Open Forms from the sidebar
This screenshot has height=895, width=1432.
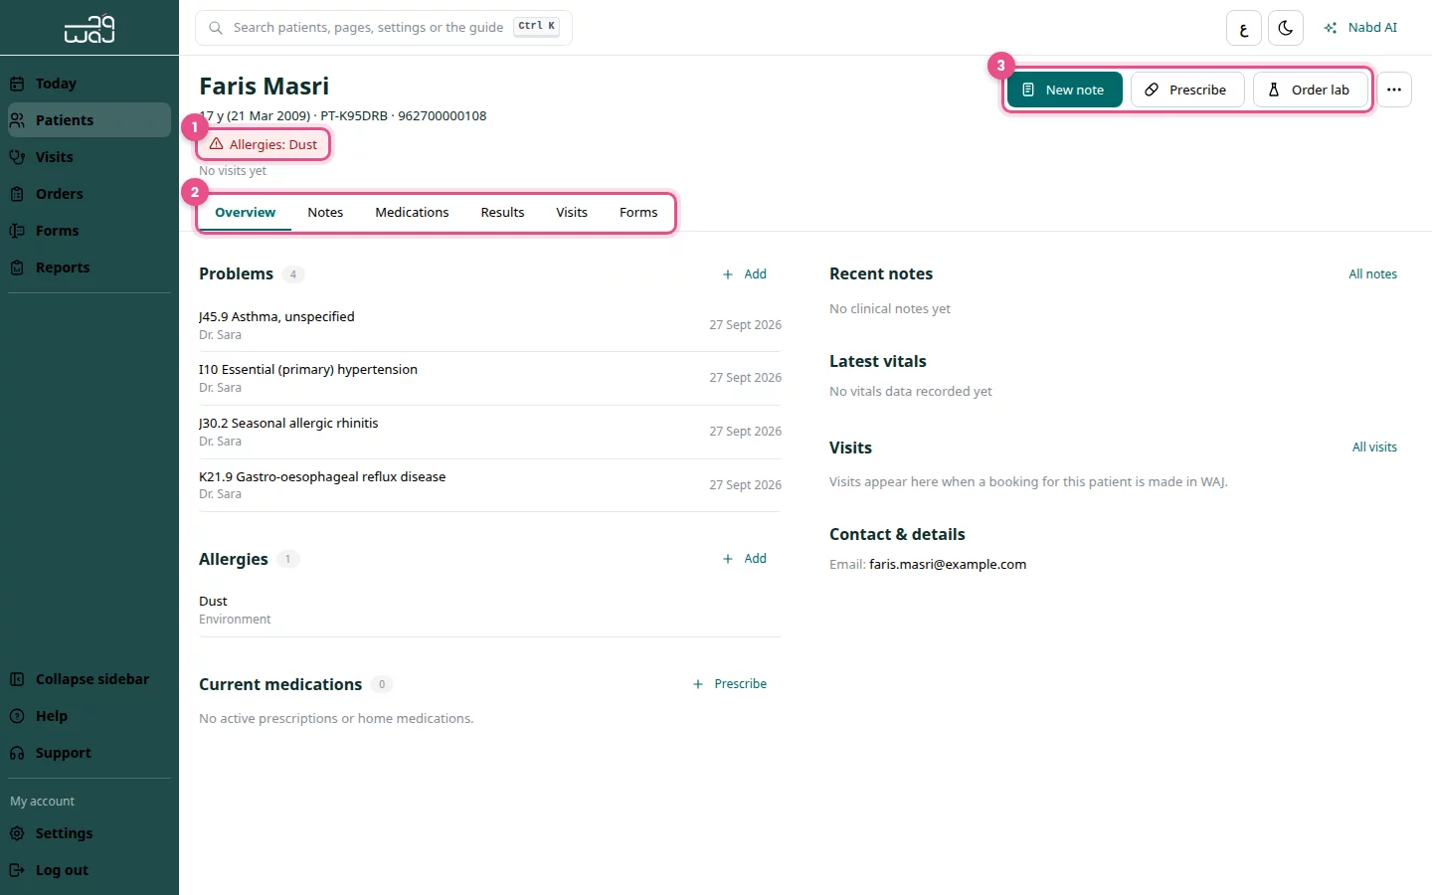(89, 231)
